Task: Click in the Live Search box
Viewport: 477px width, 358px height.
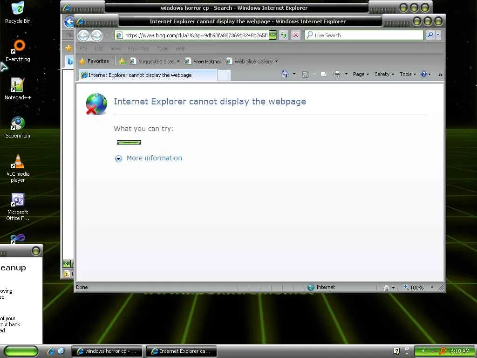Action: pyautogui.click(x=364, y=35)
